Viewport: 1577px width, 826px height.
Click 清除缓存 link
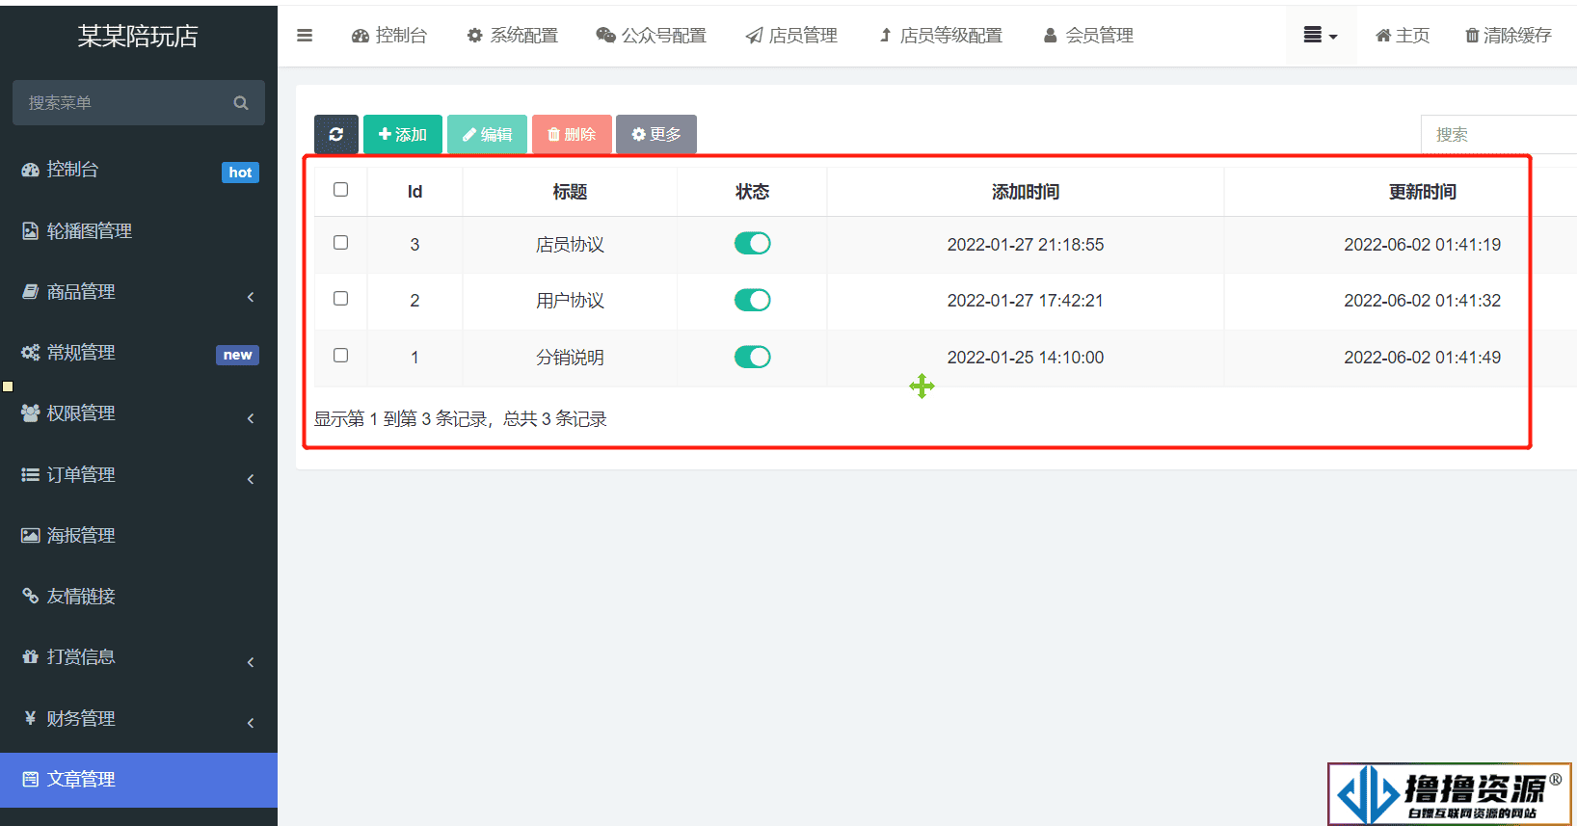pyautogui.click(x=1509, y=36)
